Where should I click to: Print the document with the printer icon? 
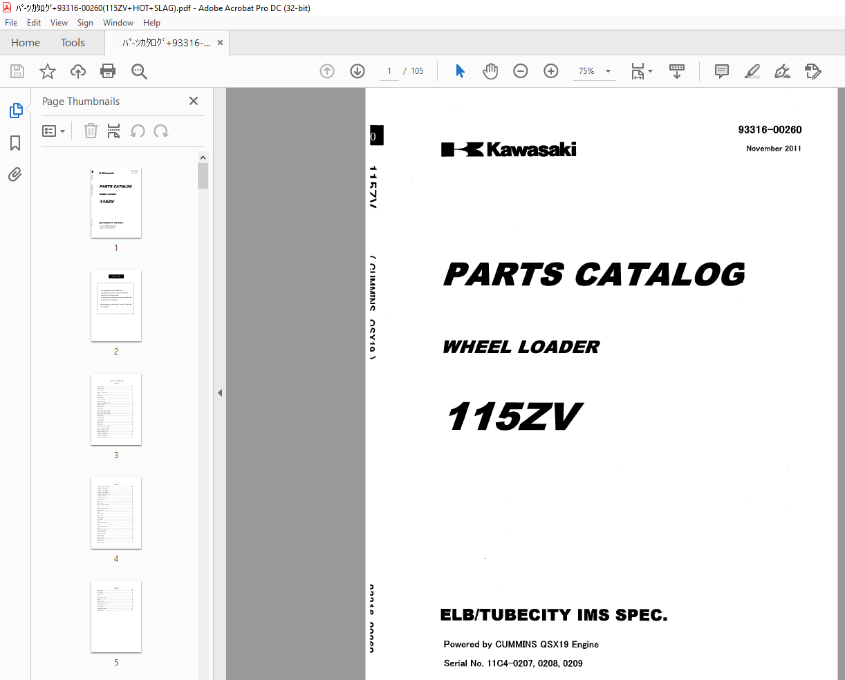coord(108,71)
